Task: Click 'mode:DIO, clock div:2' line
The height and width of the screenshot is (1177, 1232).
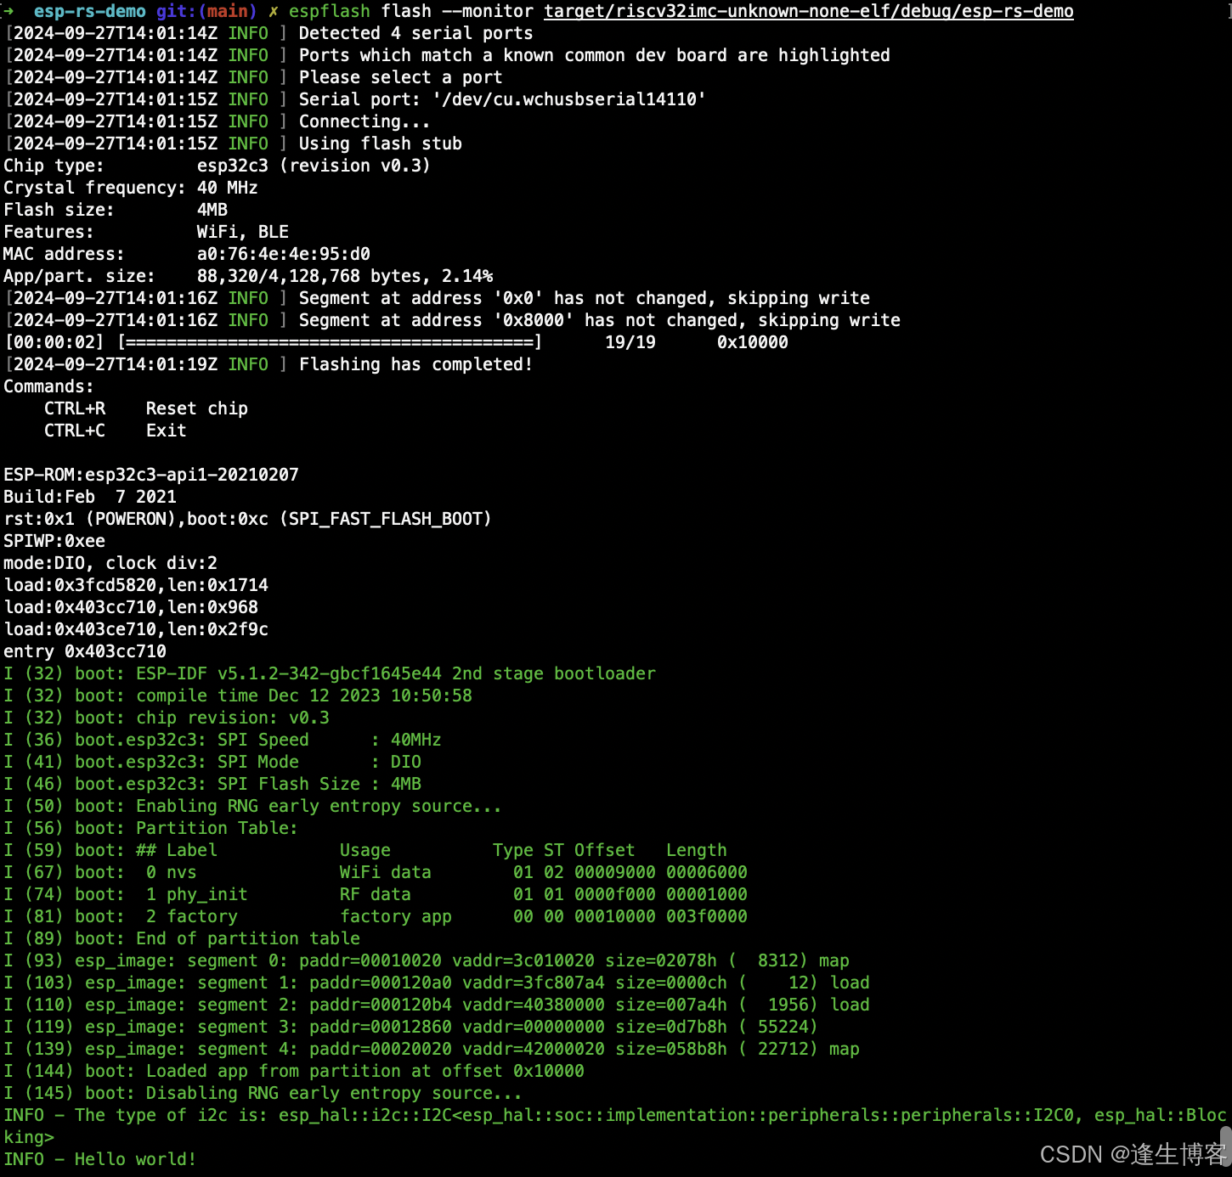Action: pyautogui.click(x=110, y=563)
